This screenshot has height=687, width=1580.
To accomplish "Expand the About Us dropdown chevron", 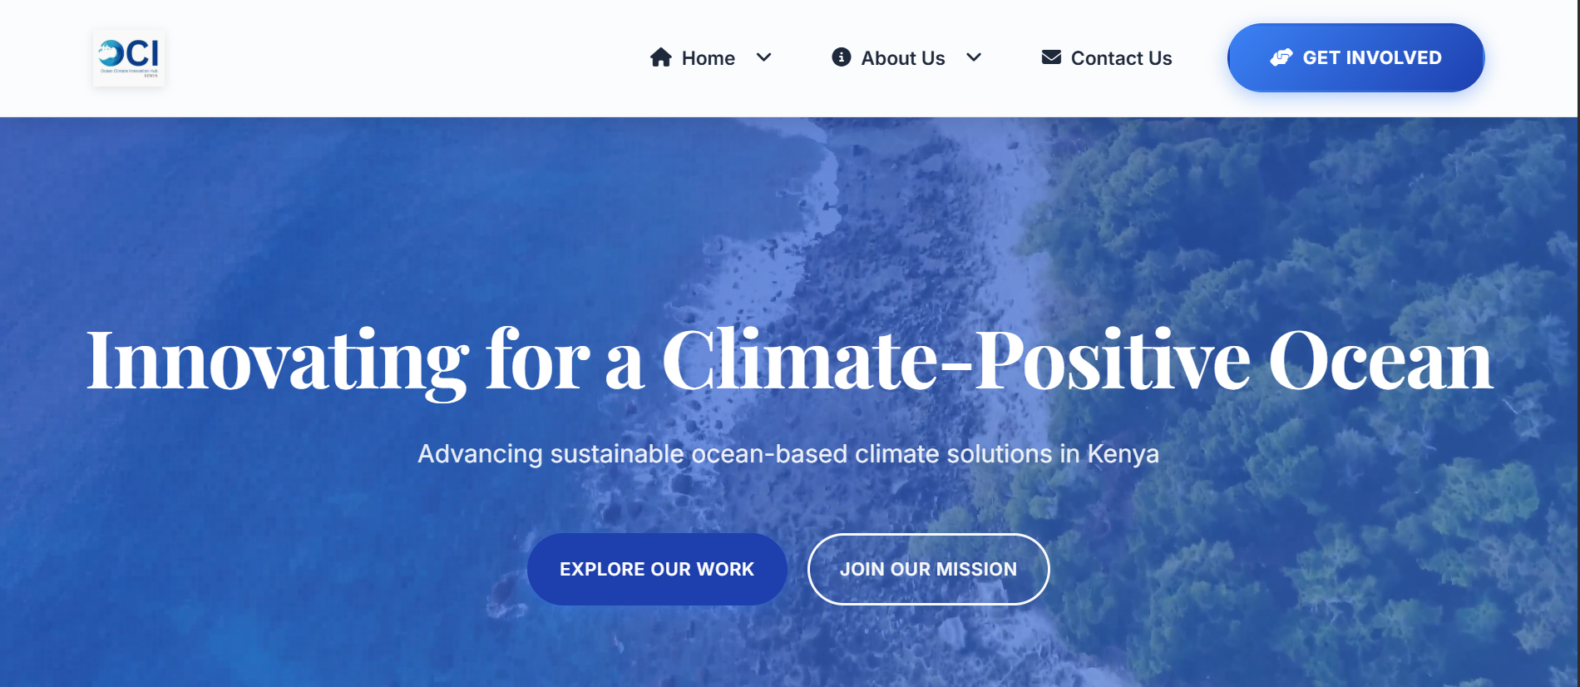I will point(974,58).
